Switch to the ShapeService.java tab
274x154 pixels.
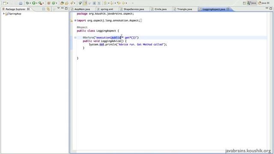134,9
